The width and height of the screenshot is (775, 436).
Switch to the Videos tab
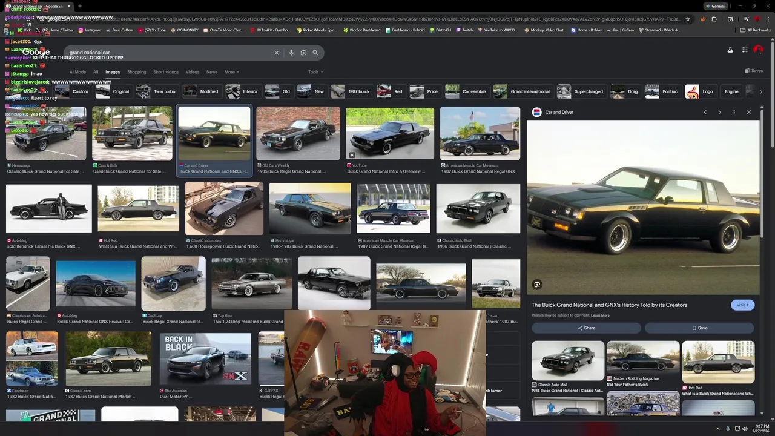(193, 72)
